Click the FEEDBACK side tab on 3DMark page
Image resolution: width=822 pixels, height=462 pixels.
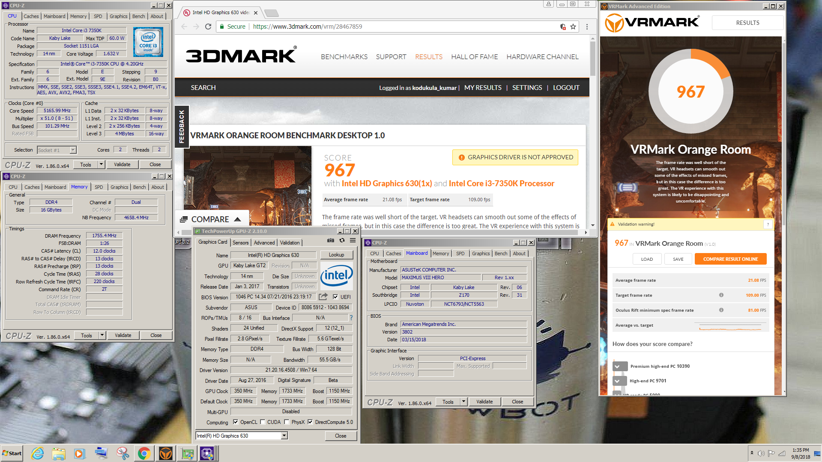coord(182,126)
